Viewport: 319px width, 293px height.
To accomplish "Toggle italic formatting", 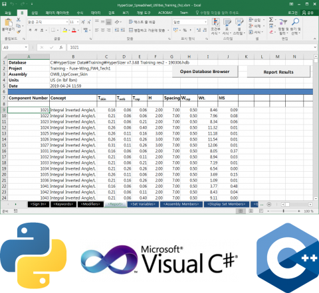I will pos(36,30).
